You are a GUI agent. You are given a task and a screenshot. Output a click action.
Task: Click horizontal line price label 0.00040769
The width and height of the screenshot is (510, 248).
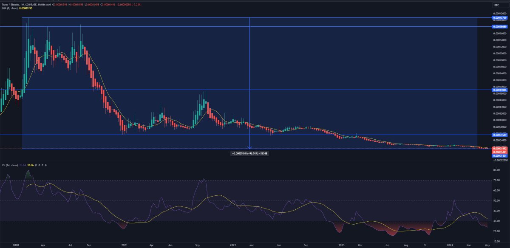tap(500, 18)
